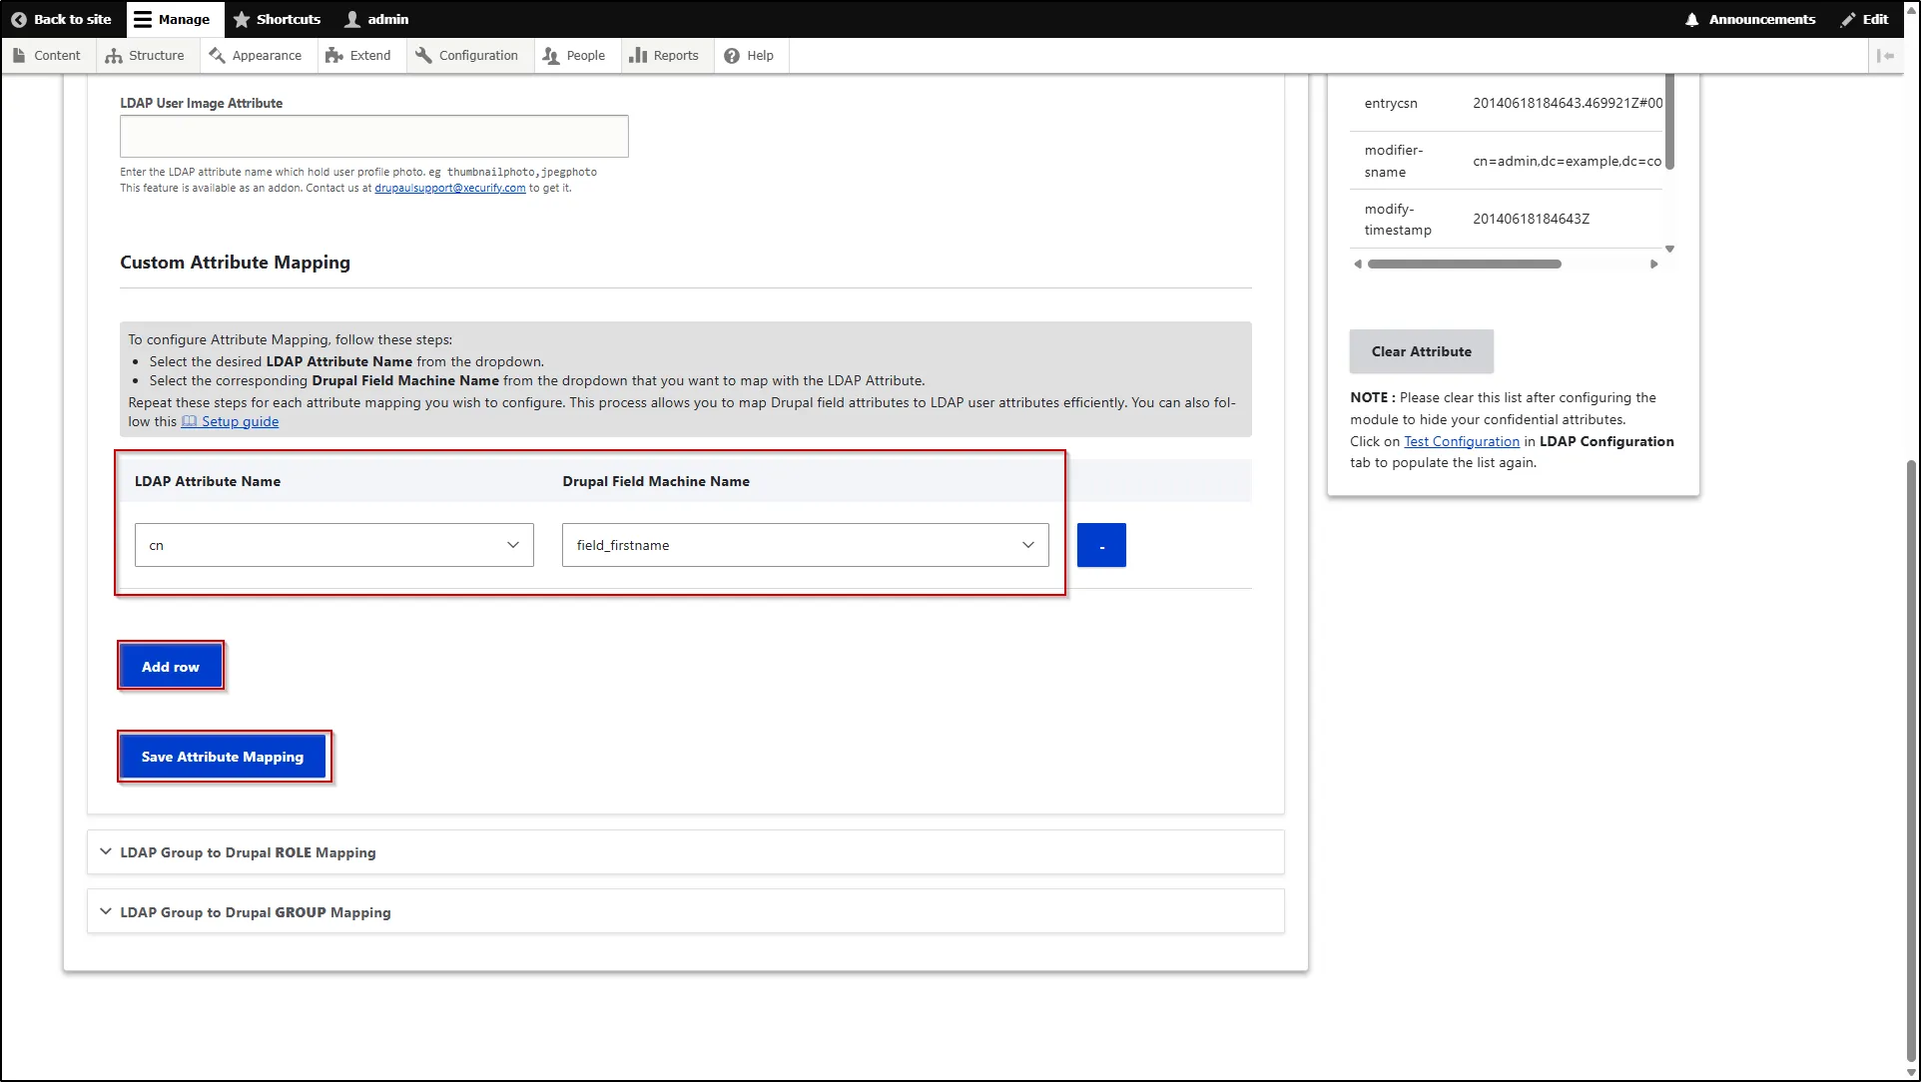Click the People icon
This screenshot has width=1921, height=1082.
549,55
